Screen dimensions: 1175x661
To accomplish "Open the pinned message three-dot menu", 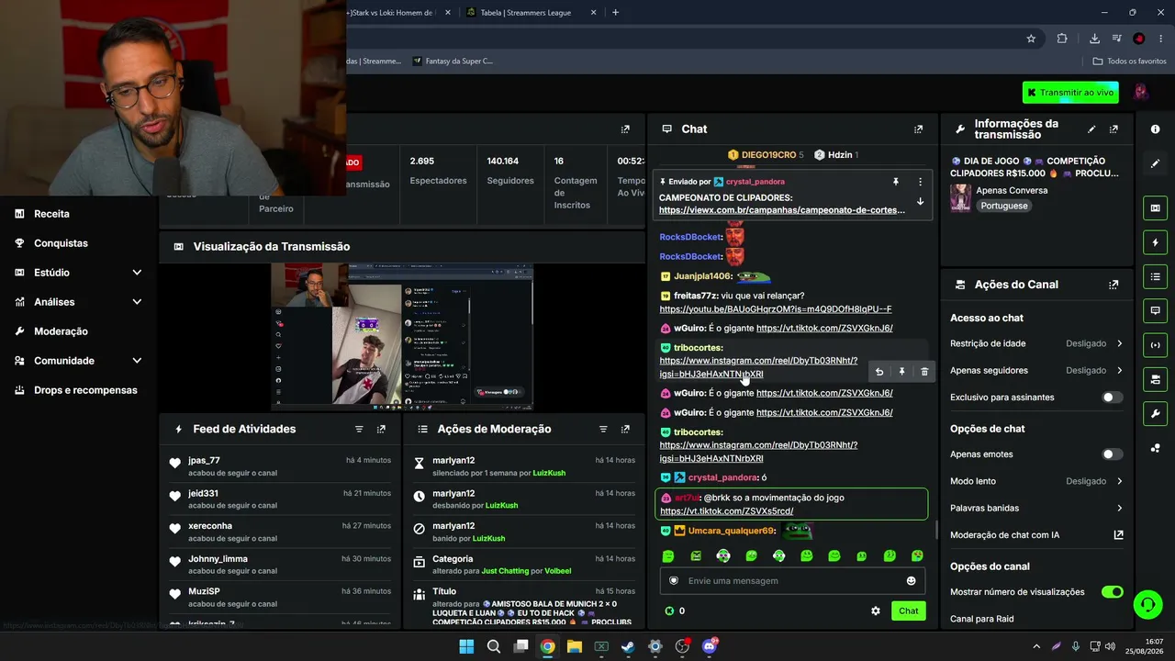I will point(920,182).
